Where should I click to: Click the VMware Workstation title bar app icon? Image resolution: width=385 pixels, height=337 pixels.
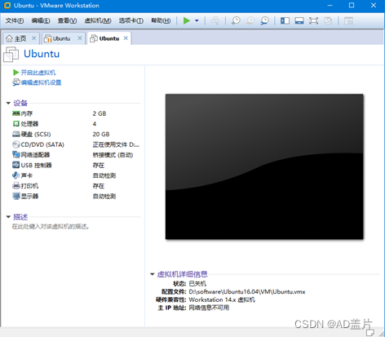point(7,6)
